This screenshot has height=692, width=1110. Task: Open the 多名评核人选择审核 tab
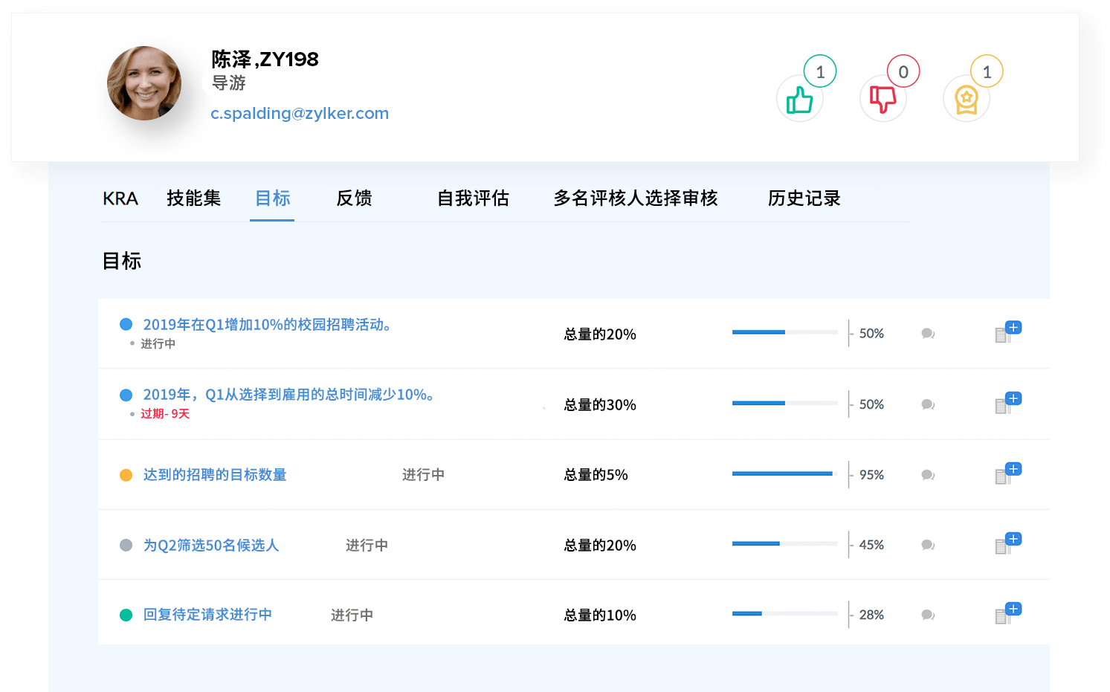pyautogui.click(x=636, y=198)
